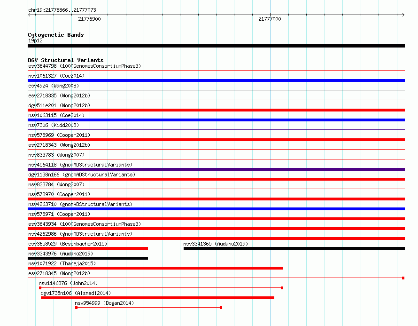Click the red bar under nsv578971

tap(216, 219)
